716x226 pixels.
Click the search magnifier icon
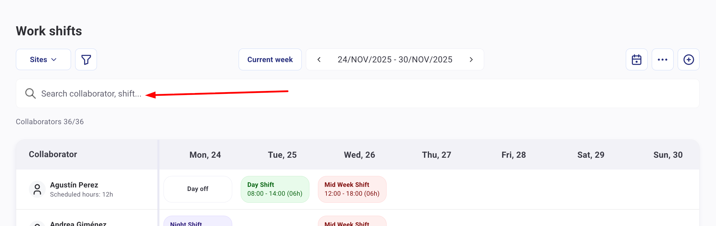[30, 94]
